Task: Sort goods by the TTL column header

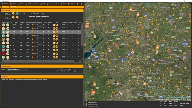Action: (x=11, y=22)
